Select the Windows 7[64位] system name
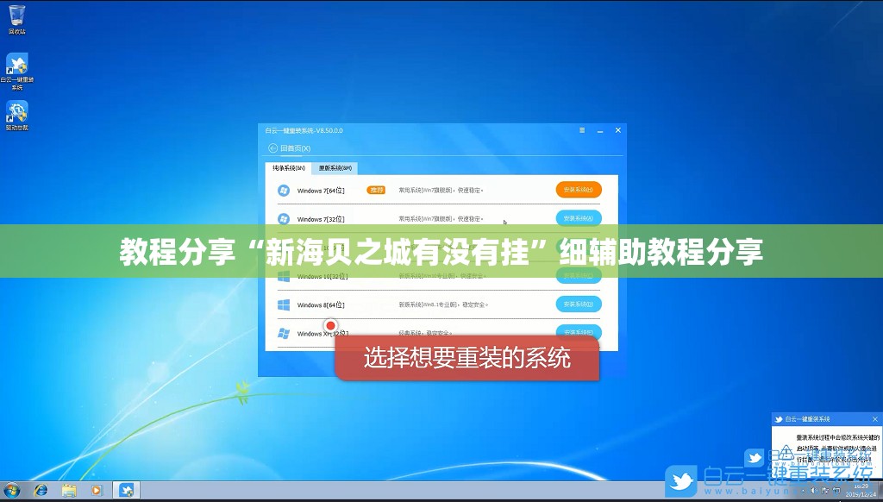This screenshot has width=883, height=502. 321,191
